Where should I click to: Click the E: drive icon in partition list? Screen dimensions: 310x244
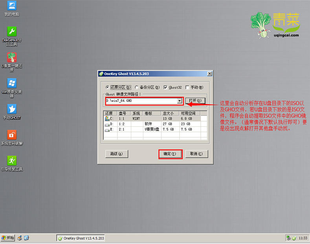(x=107, y=130)
